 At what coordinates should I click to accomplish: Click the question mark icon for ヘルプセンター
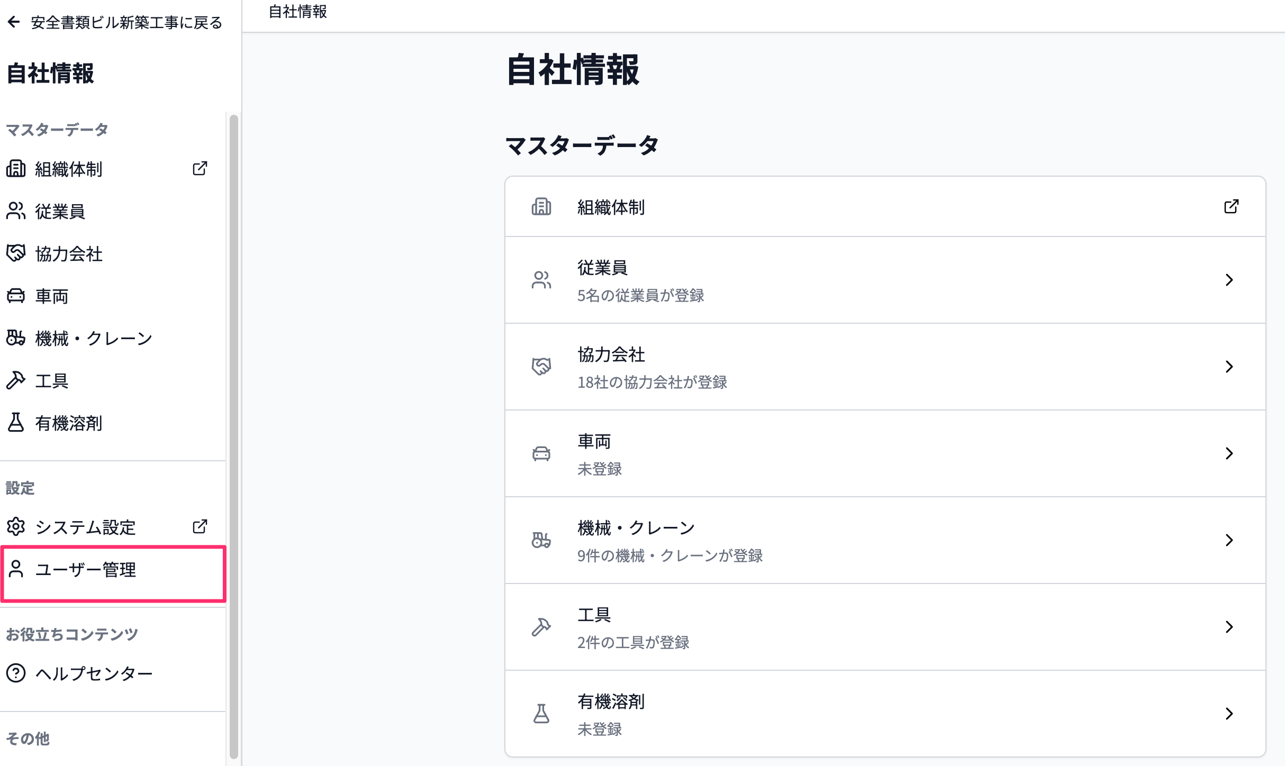point(16,673)
